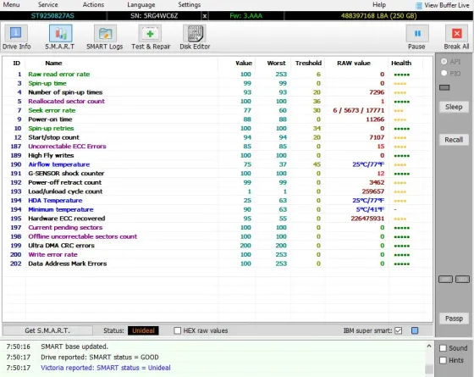The image size is (474, 377).
Task: Click the 'SMART base updated.' log entry
Action: [x=74, y=347]
